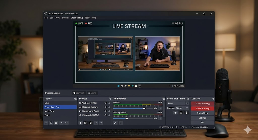Open the Edit menu
The height and width of the screenshot is (140, 258).
51,18
